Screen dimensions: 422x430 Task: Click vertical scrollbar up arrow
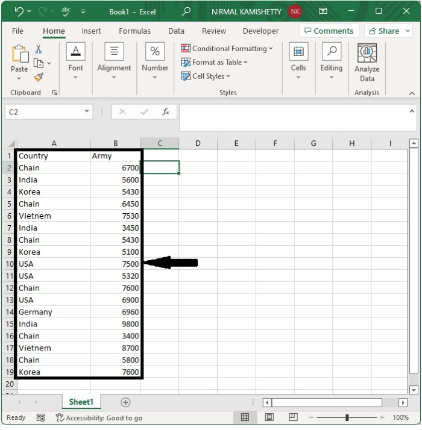click(414, 143)
